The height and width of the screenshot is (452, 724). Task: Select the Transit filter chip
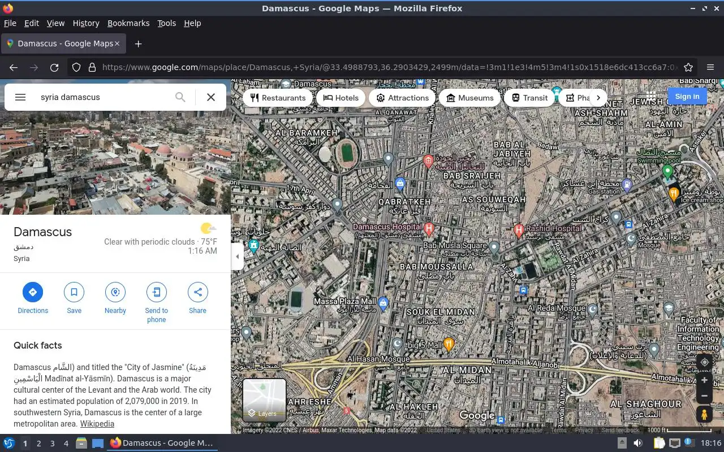[529, 98]
